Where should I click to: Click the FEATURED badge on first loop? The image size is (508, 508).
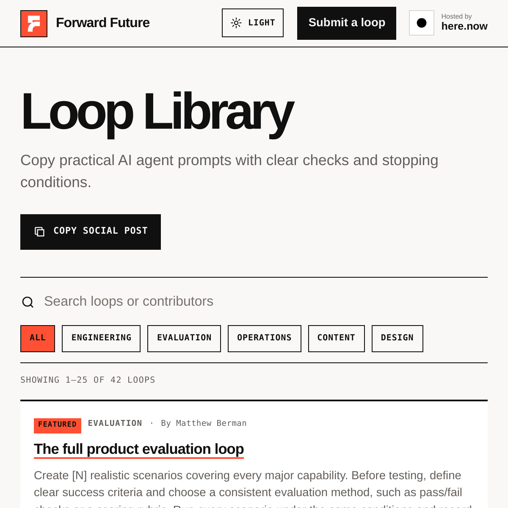tap(58, 425)
